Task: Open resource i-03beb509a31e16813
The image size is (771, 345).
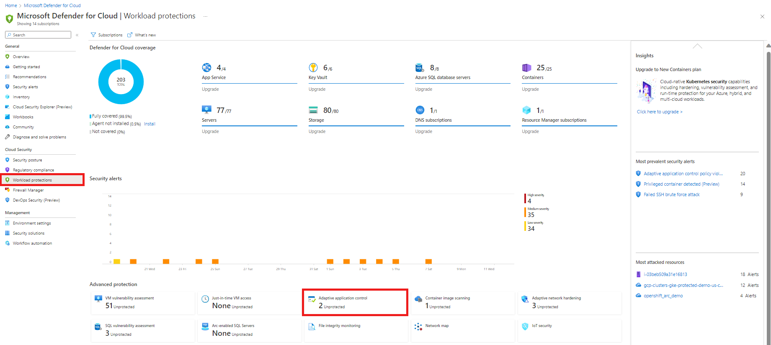Action: click(x=665, y=275)
